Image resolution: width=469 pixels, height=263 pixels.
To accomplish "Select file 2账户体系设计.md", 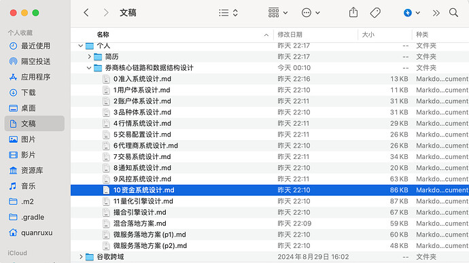I will 270,101.
